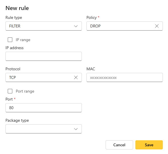Tick the Port range checkbox

[10, 91]
